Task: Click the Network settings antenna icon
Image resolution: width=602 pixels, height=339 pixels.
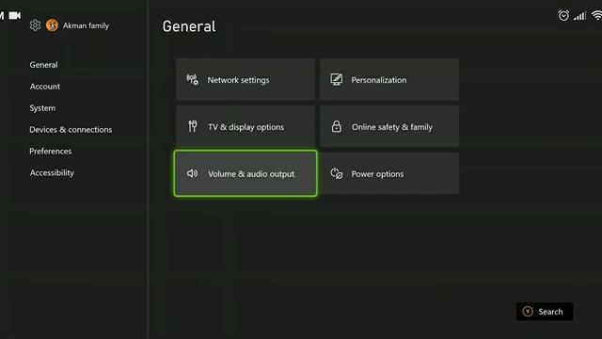Action: click(x=192, y=79)
